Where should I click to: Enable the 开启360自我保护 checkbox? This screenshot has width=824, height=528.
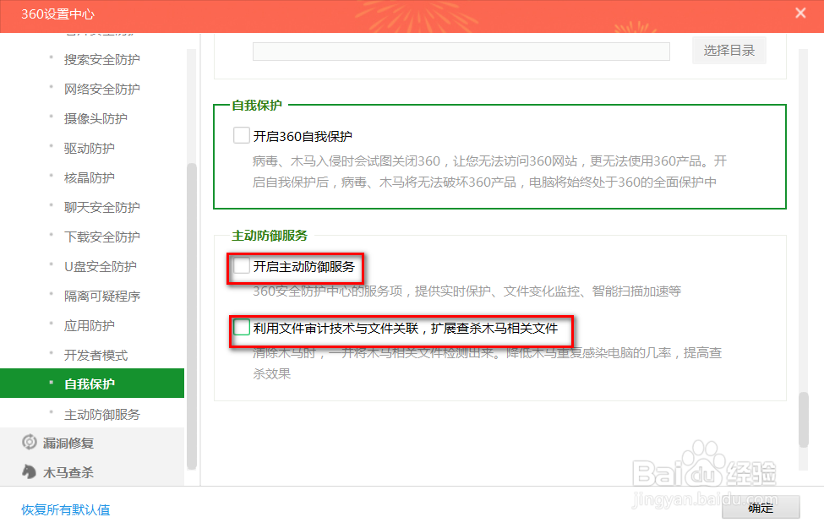point(241,135)
